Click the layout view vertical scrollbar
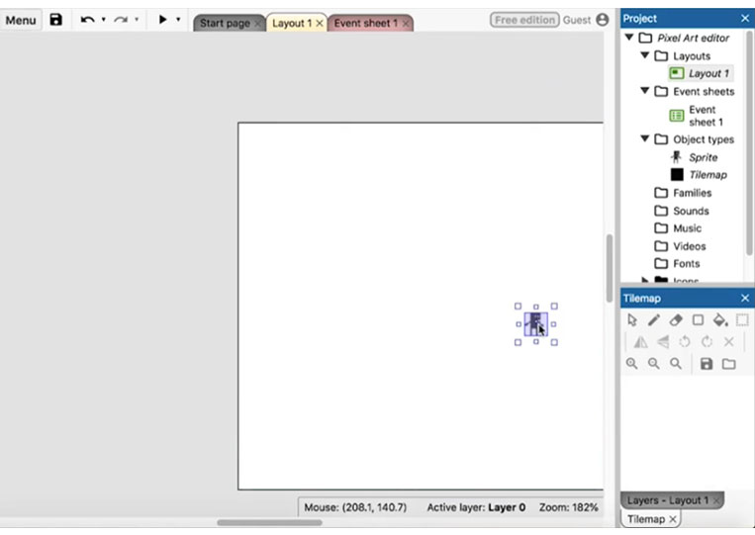Screen dimensions: 755x535 pyautogui.click(x=610, y=268)
